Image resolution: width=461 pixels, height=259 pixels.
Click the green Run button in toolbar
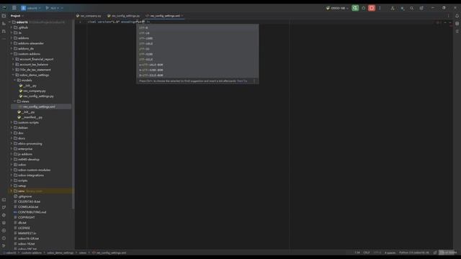(355, 8)
